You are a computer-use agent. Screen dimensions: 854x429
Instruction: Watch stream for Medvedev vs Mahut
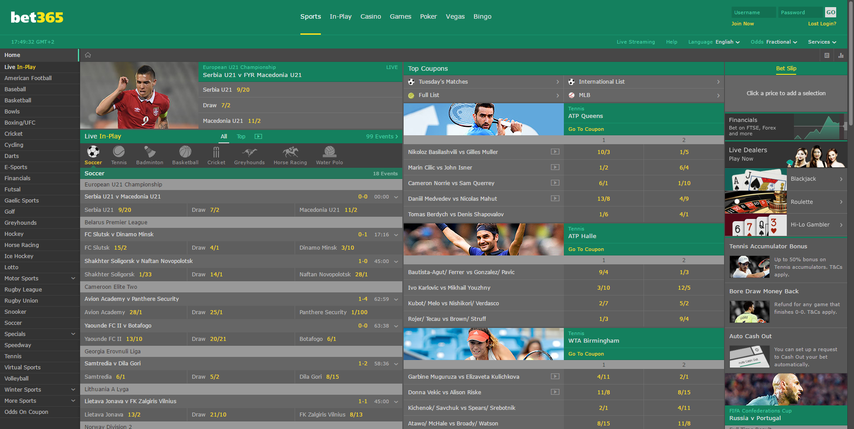pyautogui.click(x=555, y=198)
